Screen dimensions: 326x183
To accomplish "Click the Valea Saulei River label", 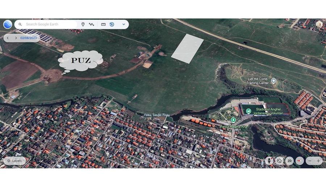I will tap(156, 115).
